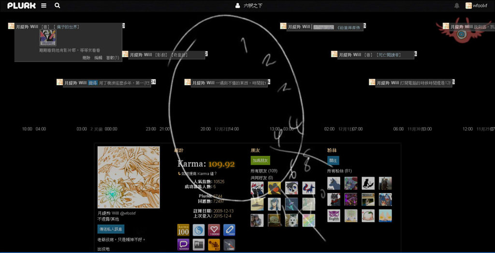The image size is (495, 253).
Task: Open the plurk mentioning 《鉛筆俾斯麥
Action: pyautogui.click(x=325, y=27)
